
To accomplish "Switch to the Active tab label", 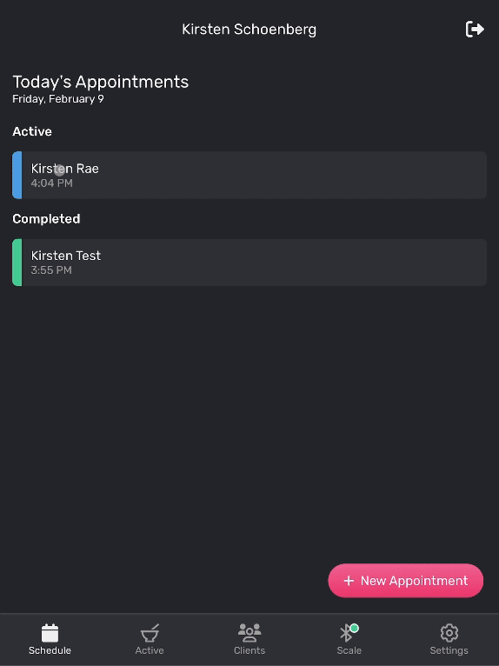I will [x=150, y=650].
